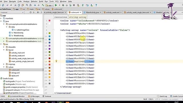Viewport: 183px width, 103px height.
Task: Expand the drawable folder
Action: (x=4, y=47)
